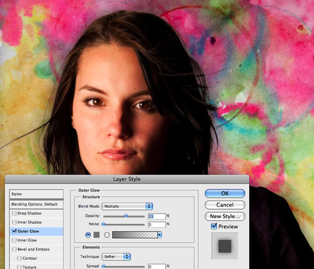Click the Opacity value field

157,217
